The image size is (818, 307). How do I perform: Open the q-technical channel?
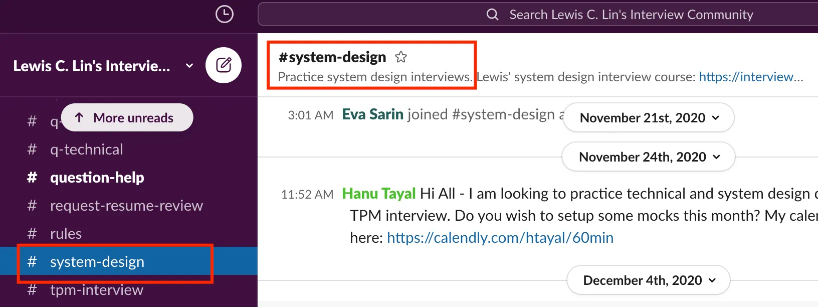(x=86, y=149)
